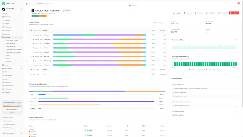Click the Antwortzeit 7 Tage response chart
243x137 pixels.
(204, 46)
